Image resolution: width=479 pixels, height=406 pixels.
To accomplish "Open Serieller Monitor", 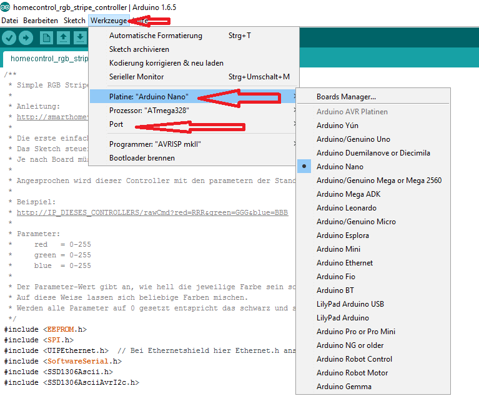I will point(193,77).
